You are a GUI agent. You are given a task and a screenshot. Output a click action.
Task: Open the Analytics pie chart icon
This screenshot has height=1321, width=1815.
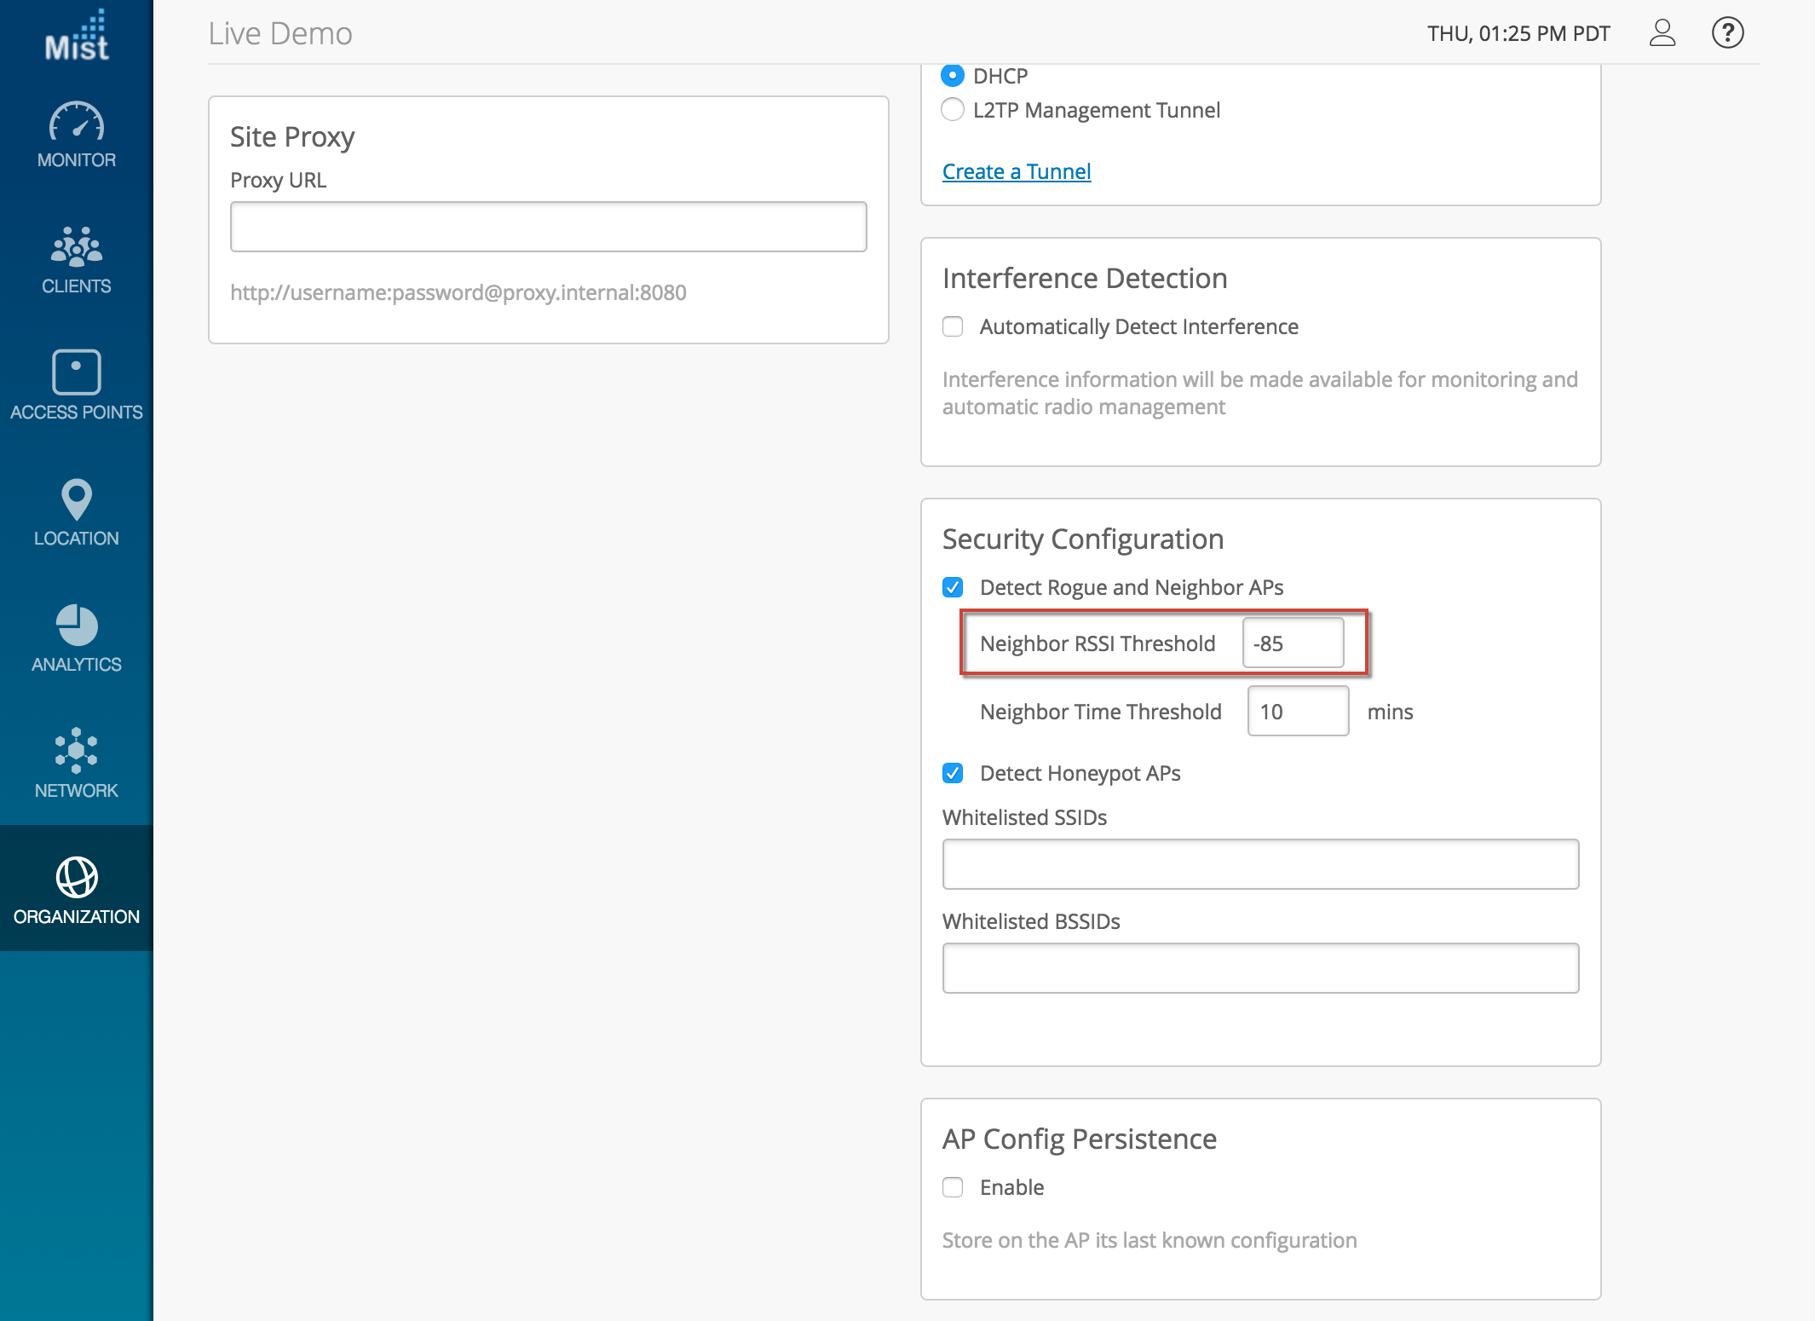pos(77,625)
